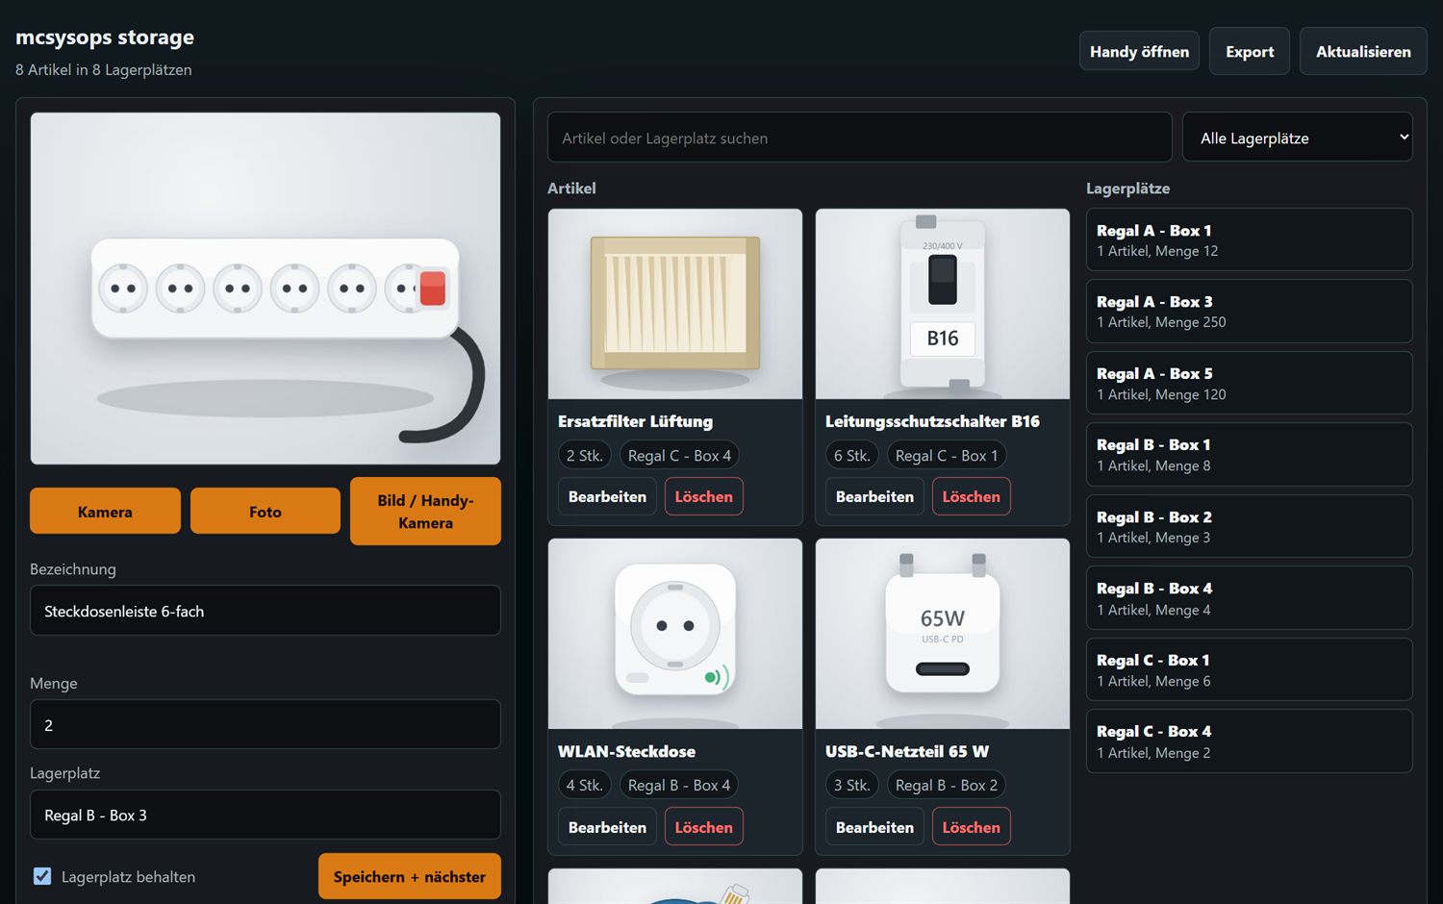
Task: Edit the USB-C-Netzteil 65 W item
Action: [874, 827]
